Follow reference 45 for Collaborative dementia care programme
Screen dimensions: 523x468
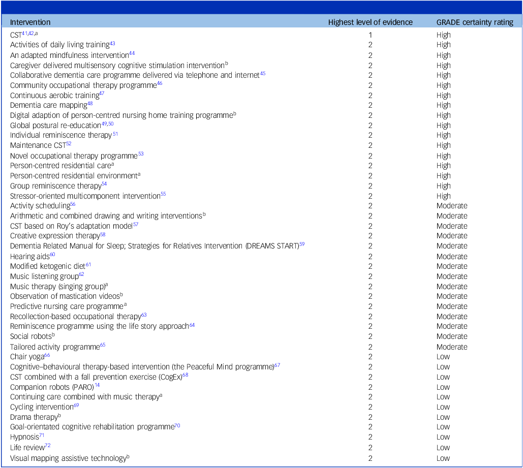pos(263,74)
